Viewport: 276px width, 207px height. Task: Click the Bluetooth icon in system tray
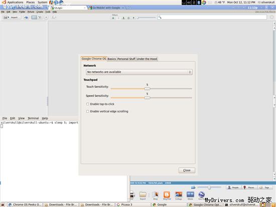[x=199, y=3]
